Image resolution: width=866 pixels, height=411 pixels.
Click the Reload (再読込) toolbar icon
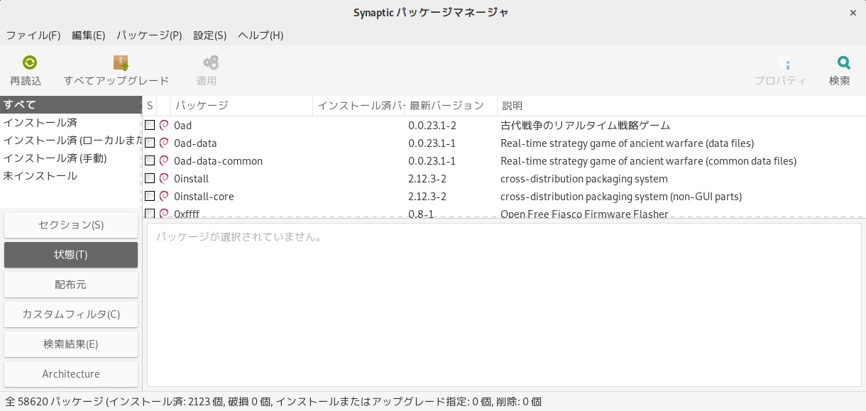29,62
